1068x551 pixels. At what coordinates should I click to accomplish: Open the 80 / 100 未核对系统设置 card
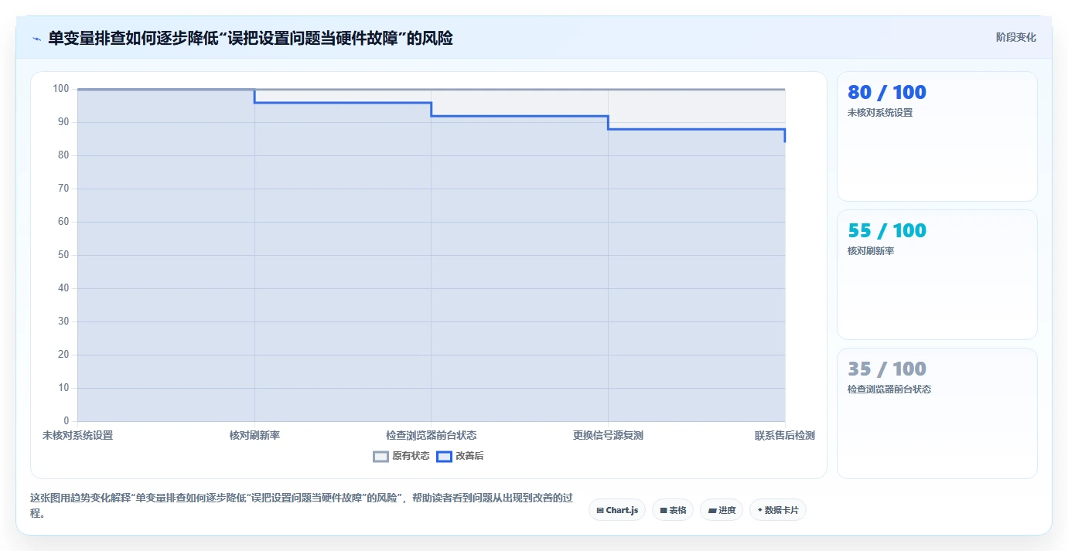point(937,137)
